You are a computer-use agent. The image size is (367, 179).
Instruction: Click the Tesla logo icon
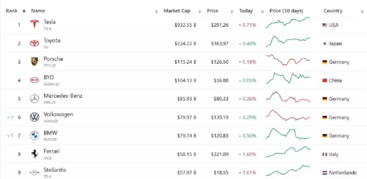click(x=34, y=25)
